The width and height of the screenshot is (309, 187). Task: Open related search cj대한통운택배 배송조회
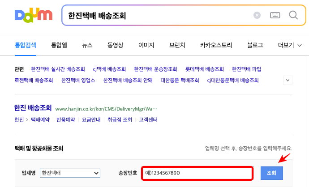click(233, 81)
